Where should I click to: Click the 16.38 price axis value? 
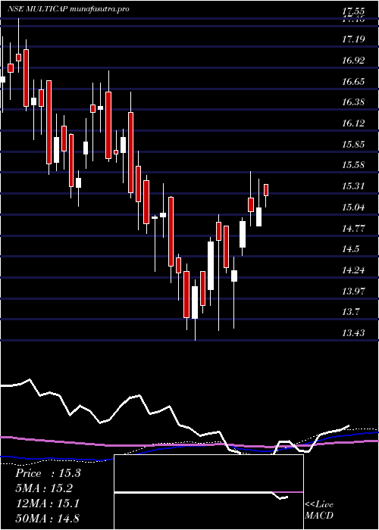pyautogui.click(x=353, y=102)
